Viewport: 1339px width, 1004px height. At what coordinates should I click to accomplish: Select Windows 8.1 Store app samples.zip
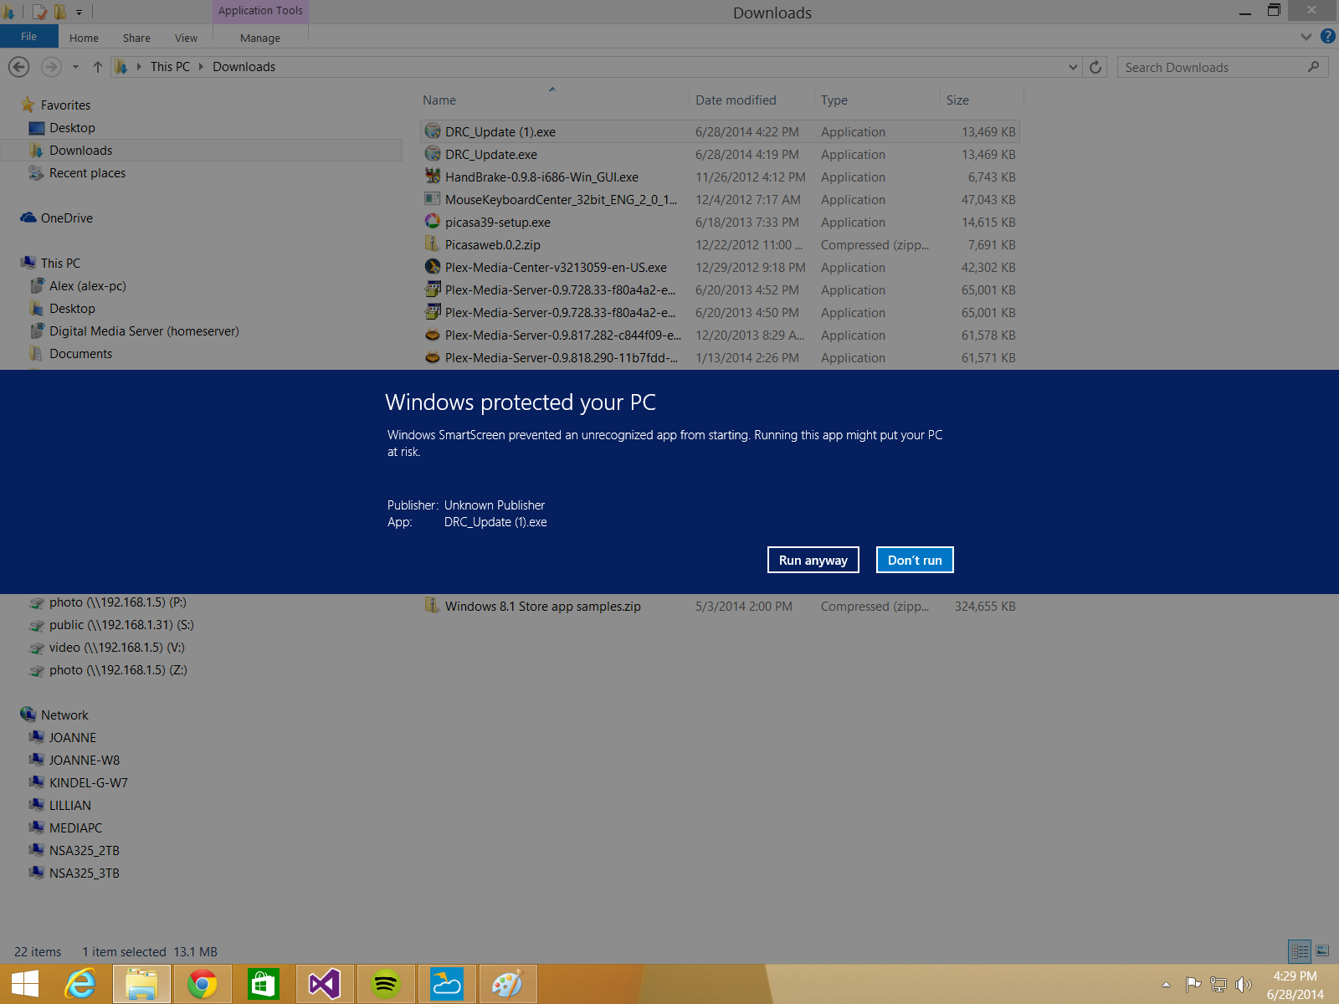[542, 607]
